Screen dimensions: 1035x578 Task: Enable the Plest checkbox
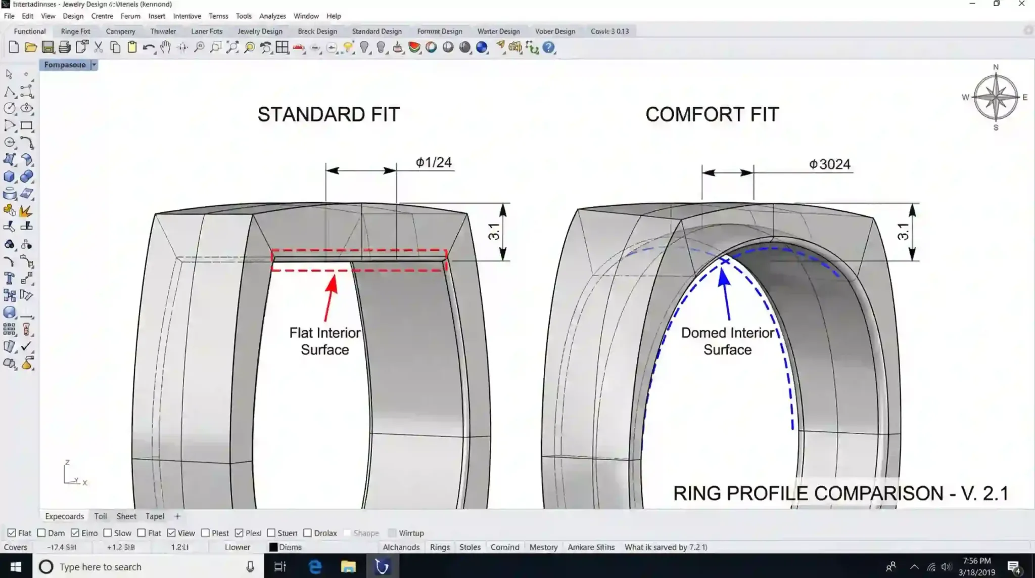pyautogui.click(x=205, y=533)
